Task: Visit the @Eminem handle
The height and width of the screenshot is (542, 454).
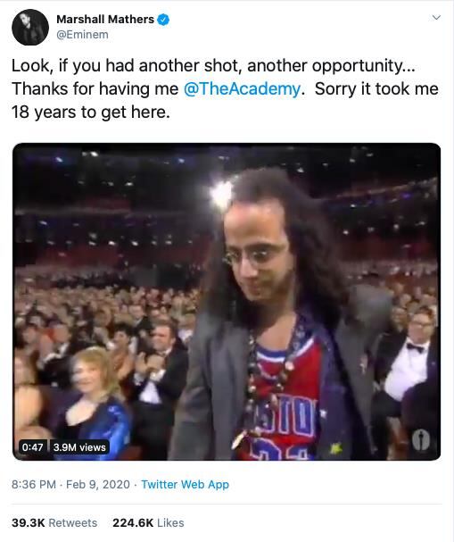Action: coord(82,35)
